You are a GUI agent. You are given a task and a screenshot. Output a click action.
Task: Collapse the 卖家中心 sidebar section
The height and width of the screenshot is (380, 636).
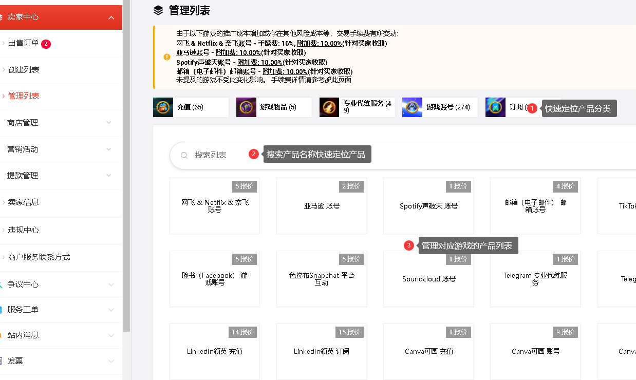(111, 17)
